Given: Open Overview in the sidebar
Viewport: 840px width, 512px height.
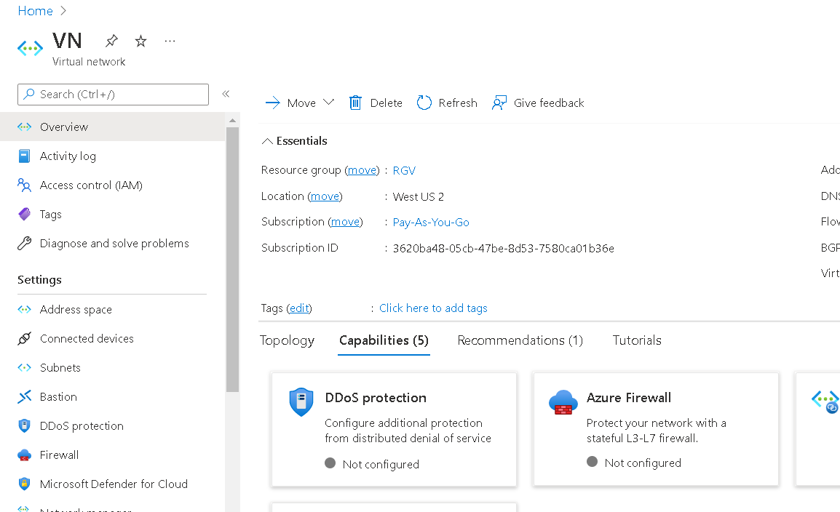Looking at the screenshot, I should pos(113,127).
